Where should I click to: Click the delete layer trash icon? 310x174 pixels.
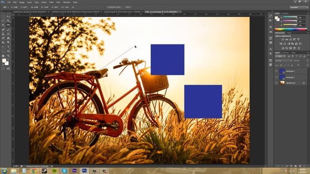(x=304, y=166)
